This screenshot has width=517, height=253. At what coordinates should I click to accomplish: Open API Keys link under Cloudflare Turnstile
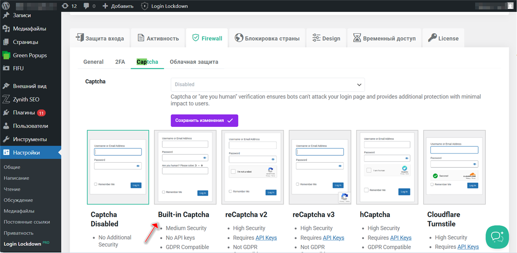(468, 247)
